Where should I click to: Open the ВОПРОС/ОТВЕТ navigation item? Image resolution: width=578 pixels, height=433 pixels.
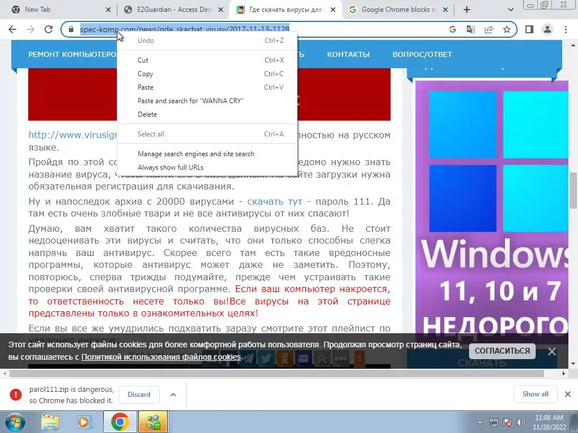(422, 54)
